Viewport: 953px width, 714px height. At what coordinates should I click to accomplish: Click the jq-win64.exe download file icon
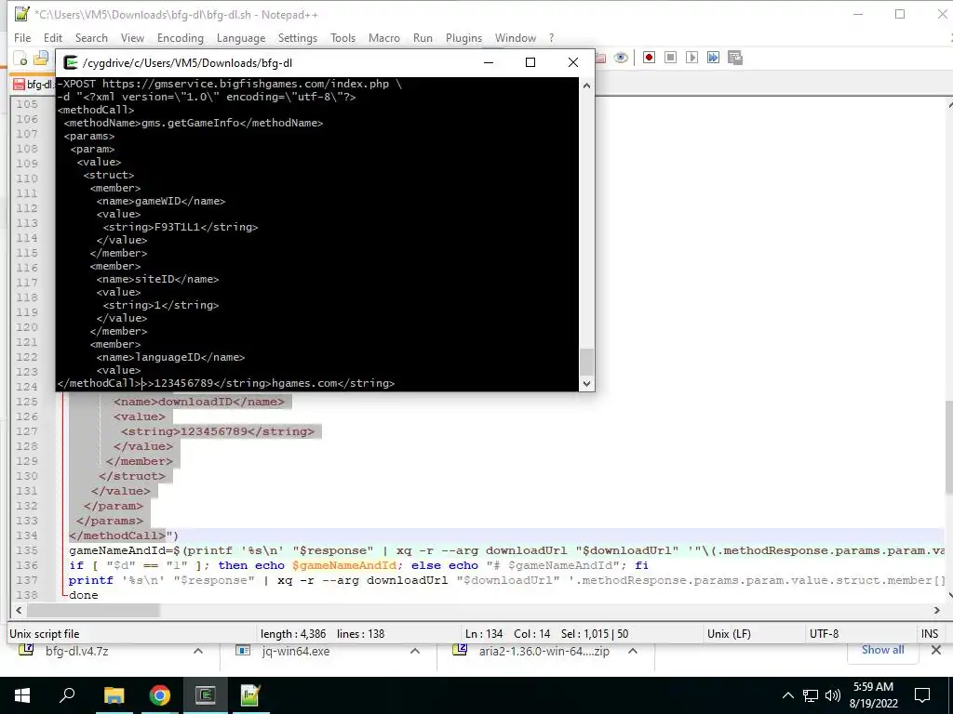pyautogui.click(x=243, y=650)
